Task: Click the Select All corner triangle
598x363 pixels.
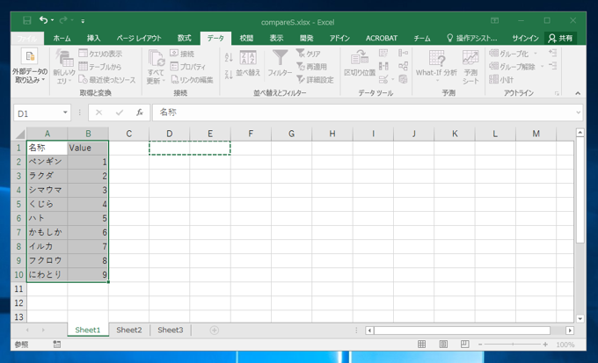Action: [x=19, y=134]
